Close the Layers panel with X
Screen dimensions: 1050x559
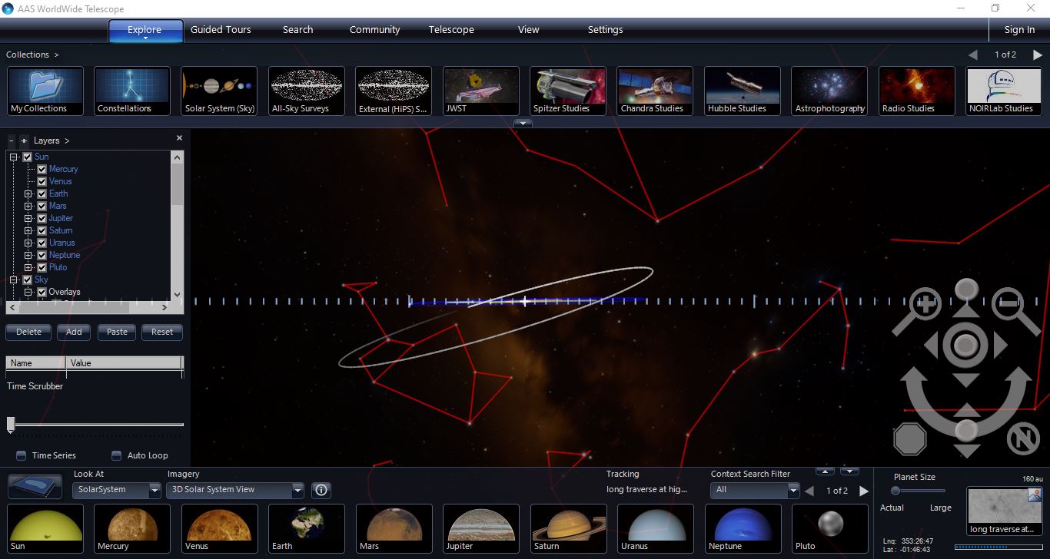click(x=179, y=138)
